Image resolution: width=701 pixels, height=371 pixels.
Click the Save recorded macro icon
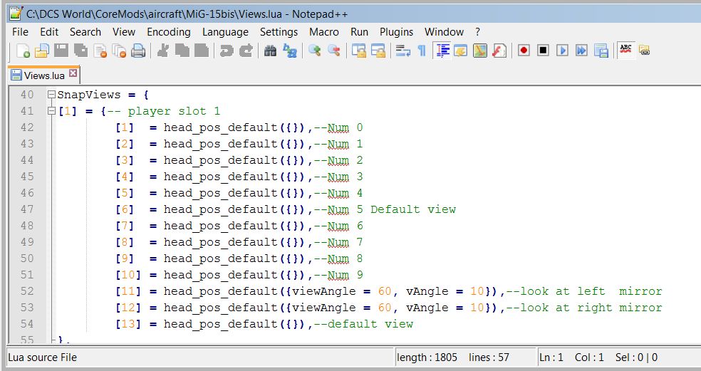coord(601,51)
